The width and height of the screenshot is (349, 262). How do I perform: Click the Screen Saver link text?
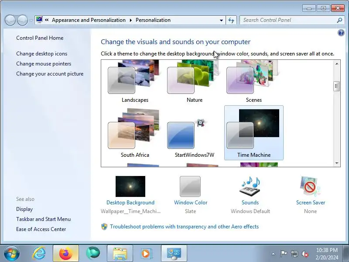[311, 203]
